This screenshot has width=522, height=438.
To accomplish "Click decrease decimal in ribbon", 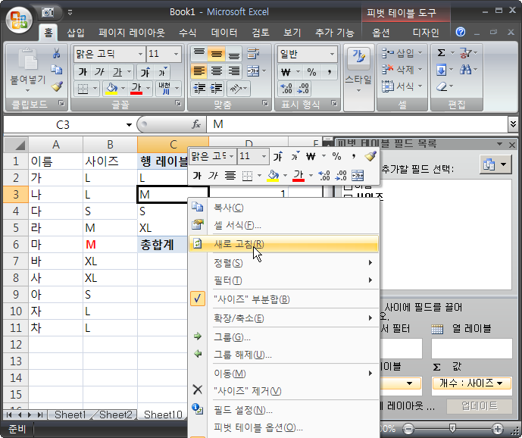I will pyautogui.click(x=303, y=89).
